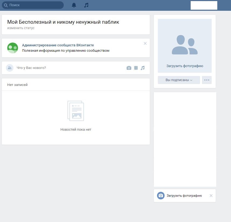Dismiss the administration info banner

[145, 43]
